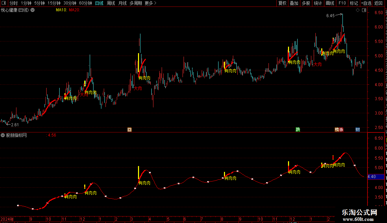Expand the 更多 periods menu
Viewport: 387px width, 223px height.
pyautogui.click(x=150, y=3)
